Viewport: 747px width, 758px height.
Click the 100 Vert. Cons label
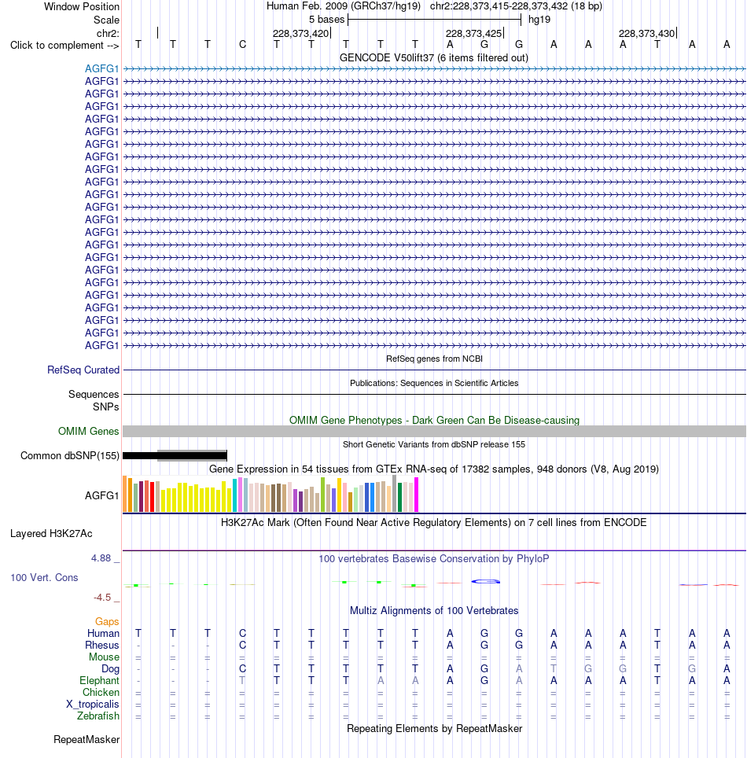click(44, 578)
